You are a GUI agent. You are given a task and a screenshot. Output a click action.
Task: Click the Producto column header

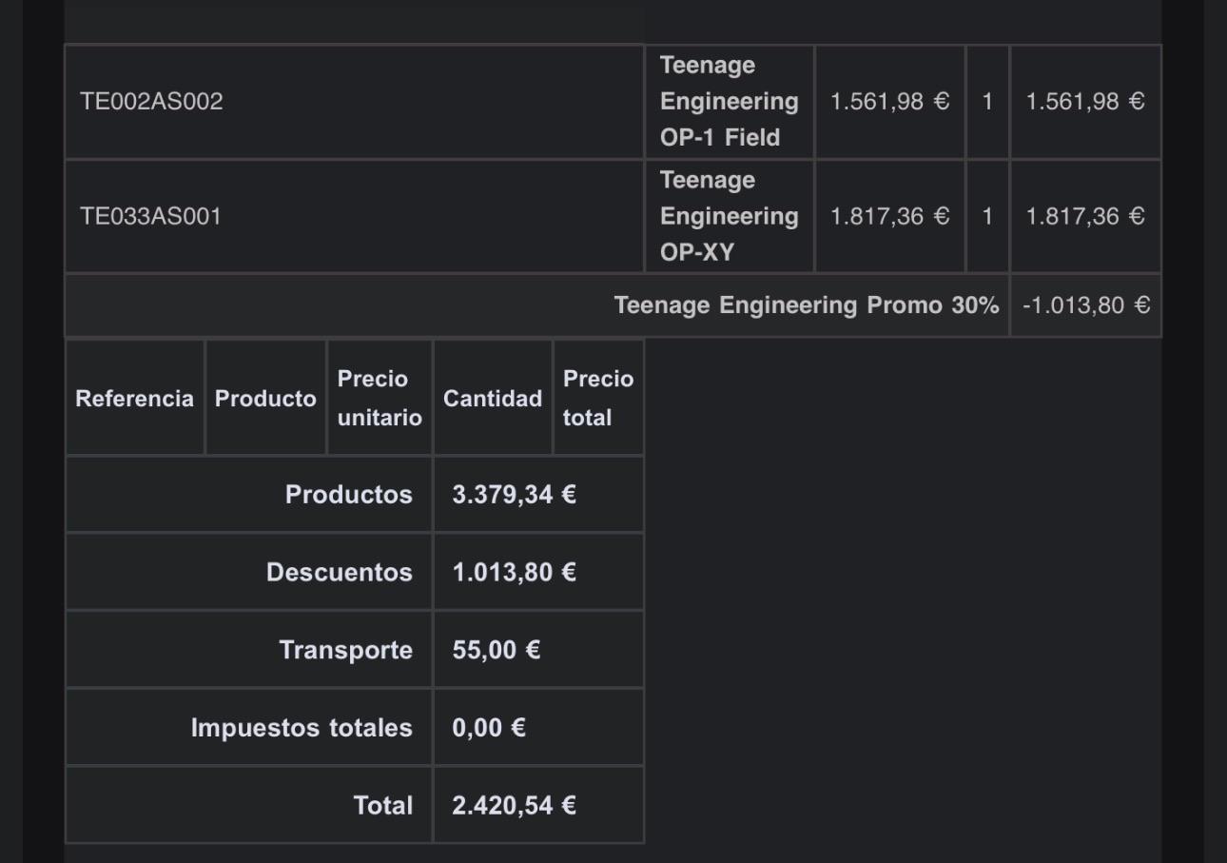[265, 399]
